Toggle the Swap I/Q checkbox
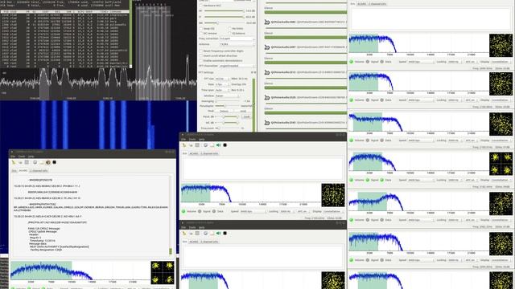The width and height of the screenshot is (515, 289). [x=201, y=29]
